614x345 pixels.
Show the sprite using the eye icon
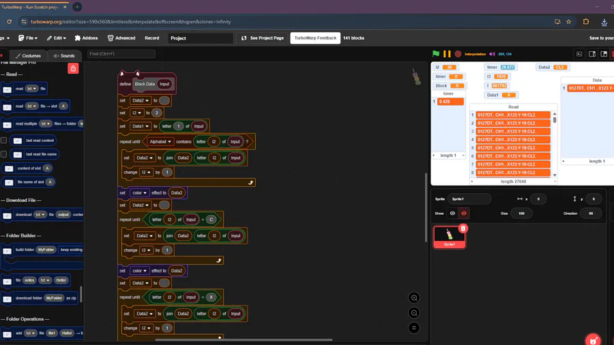coord(452,213)
